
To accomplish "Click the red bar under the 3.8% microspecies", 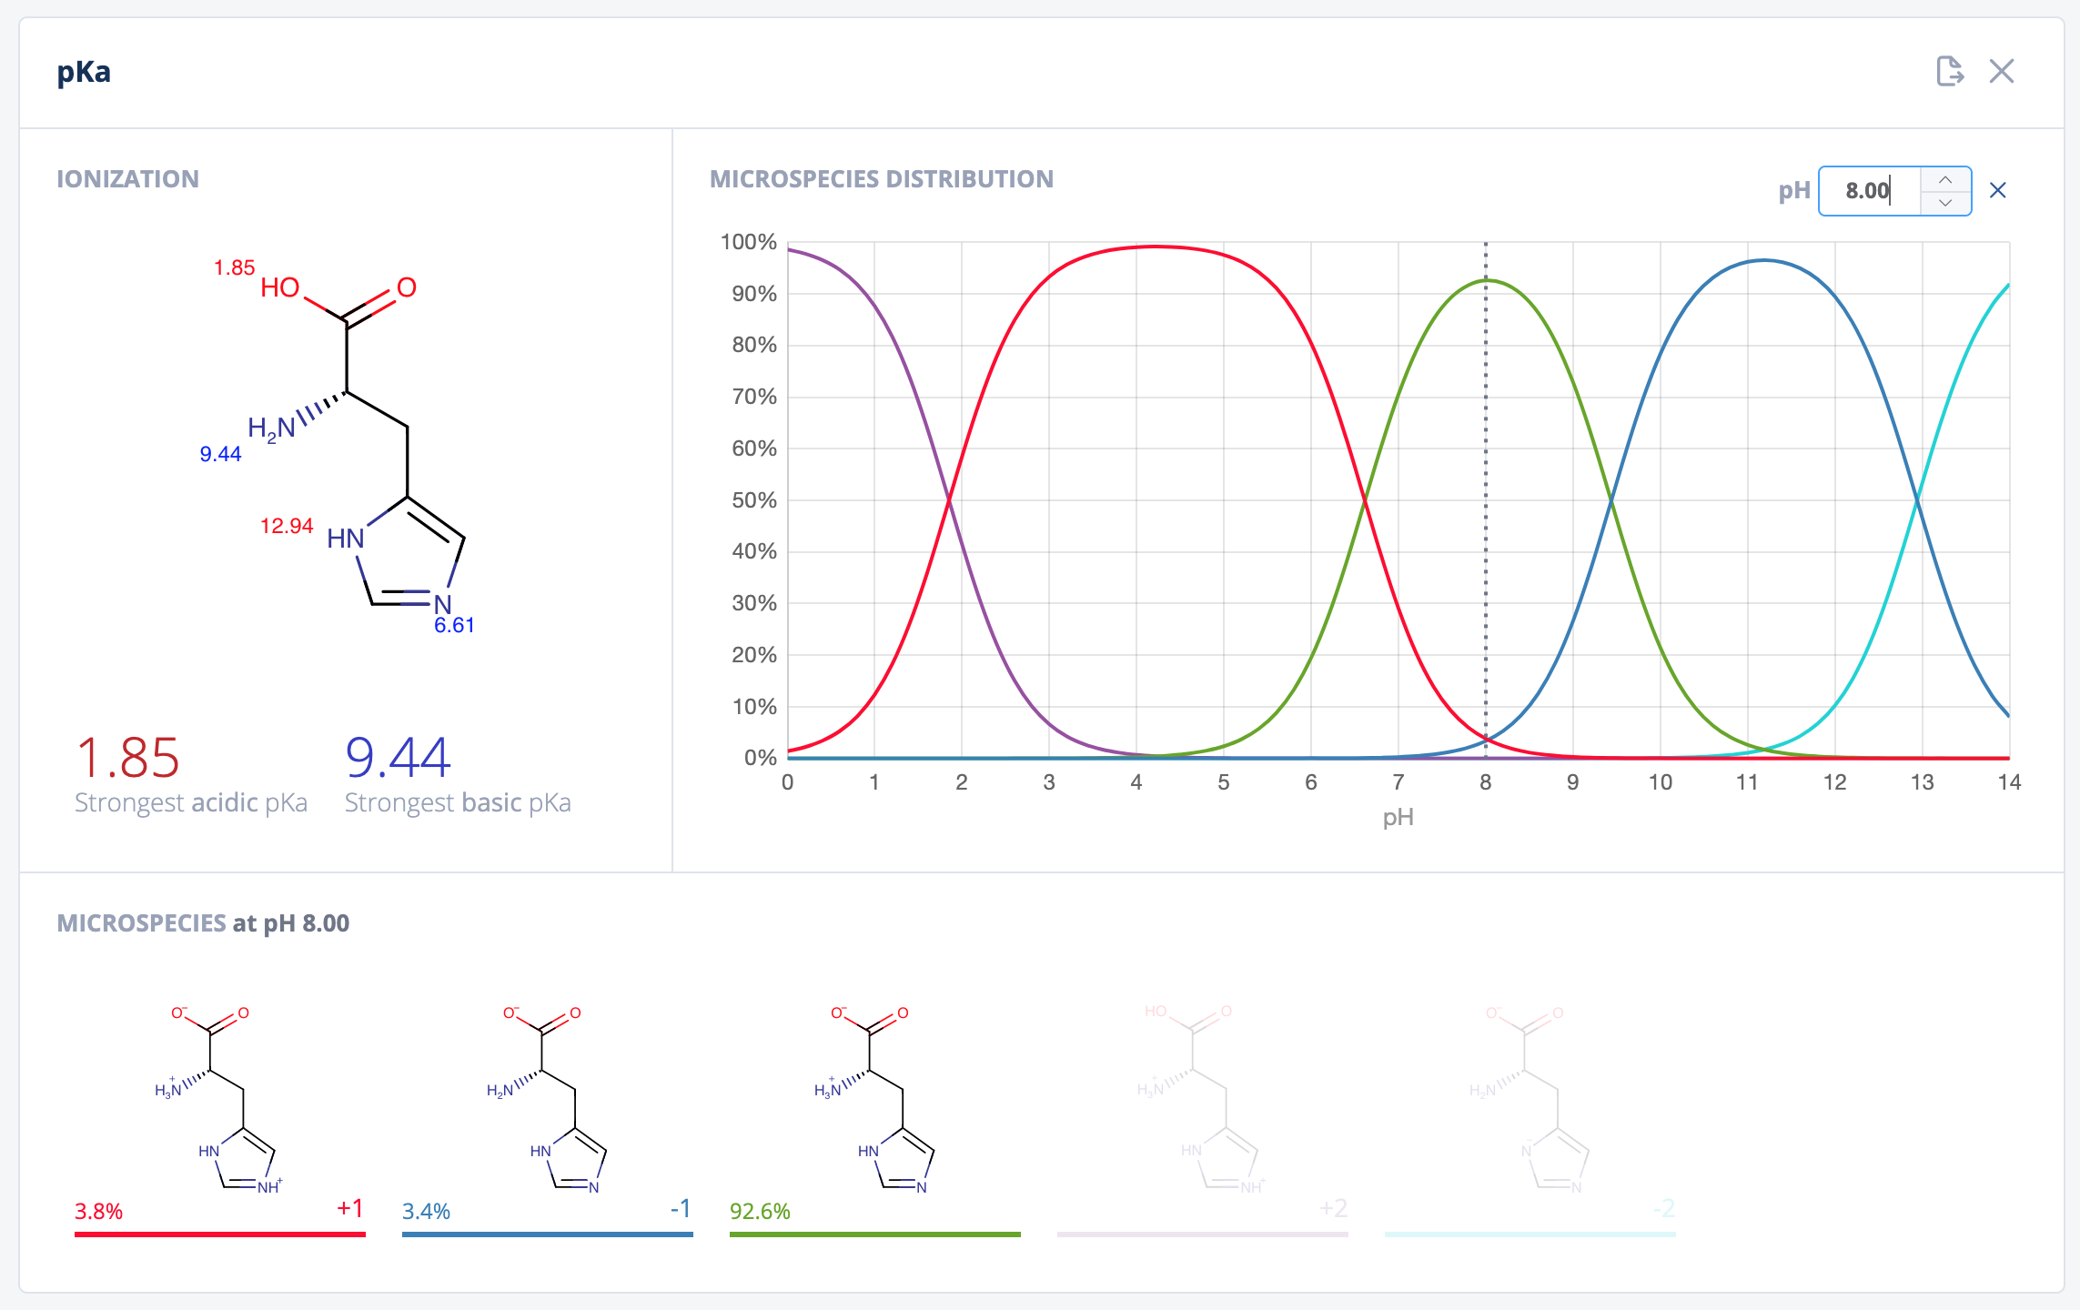I will tap(219, 1234).
